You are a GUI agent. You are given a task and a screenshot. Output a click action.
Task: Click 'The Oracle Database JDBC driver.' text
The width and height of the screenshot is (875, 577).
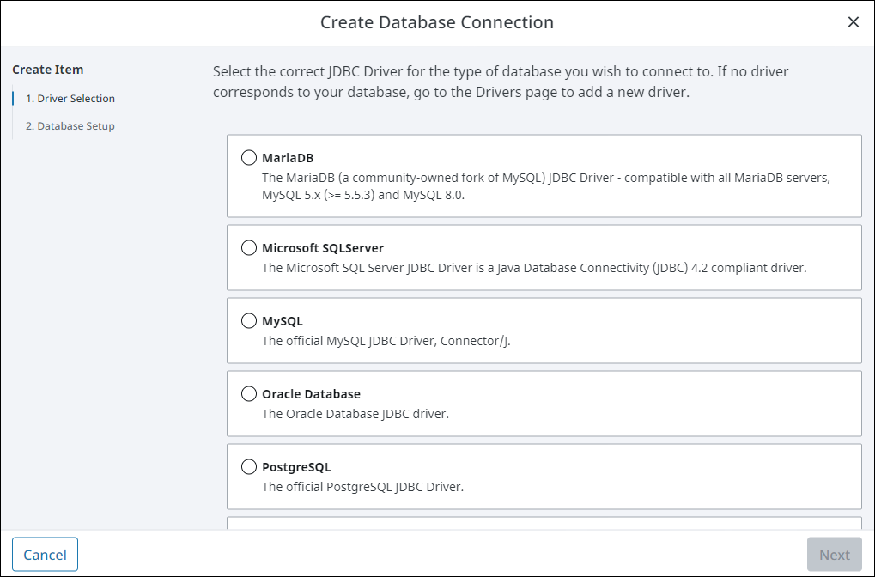(x=355, y=414)
